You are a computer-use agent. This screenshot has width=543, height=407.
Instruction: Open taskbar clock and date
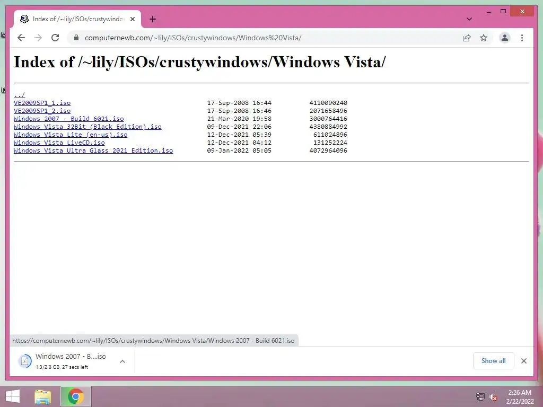click(x=520, y=397)
